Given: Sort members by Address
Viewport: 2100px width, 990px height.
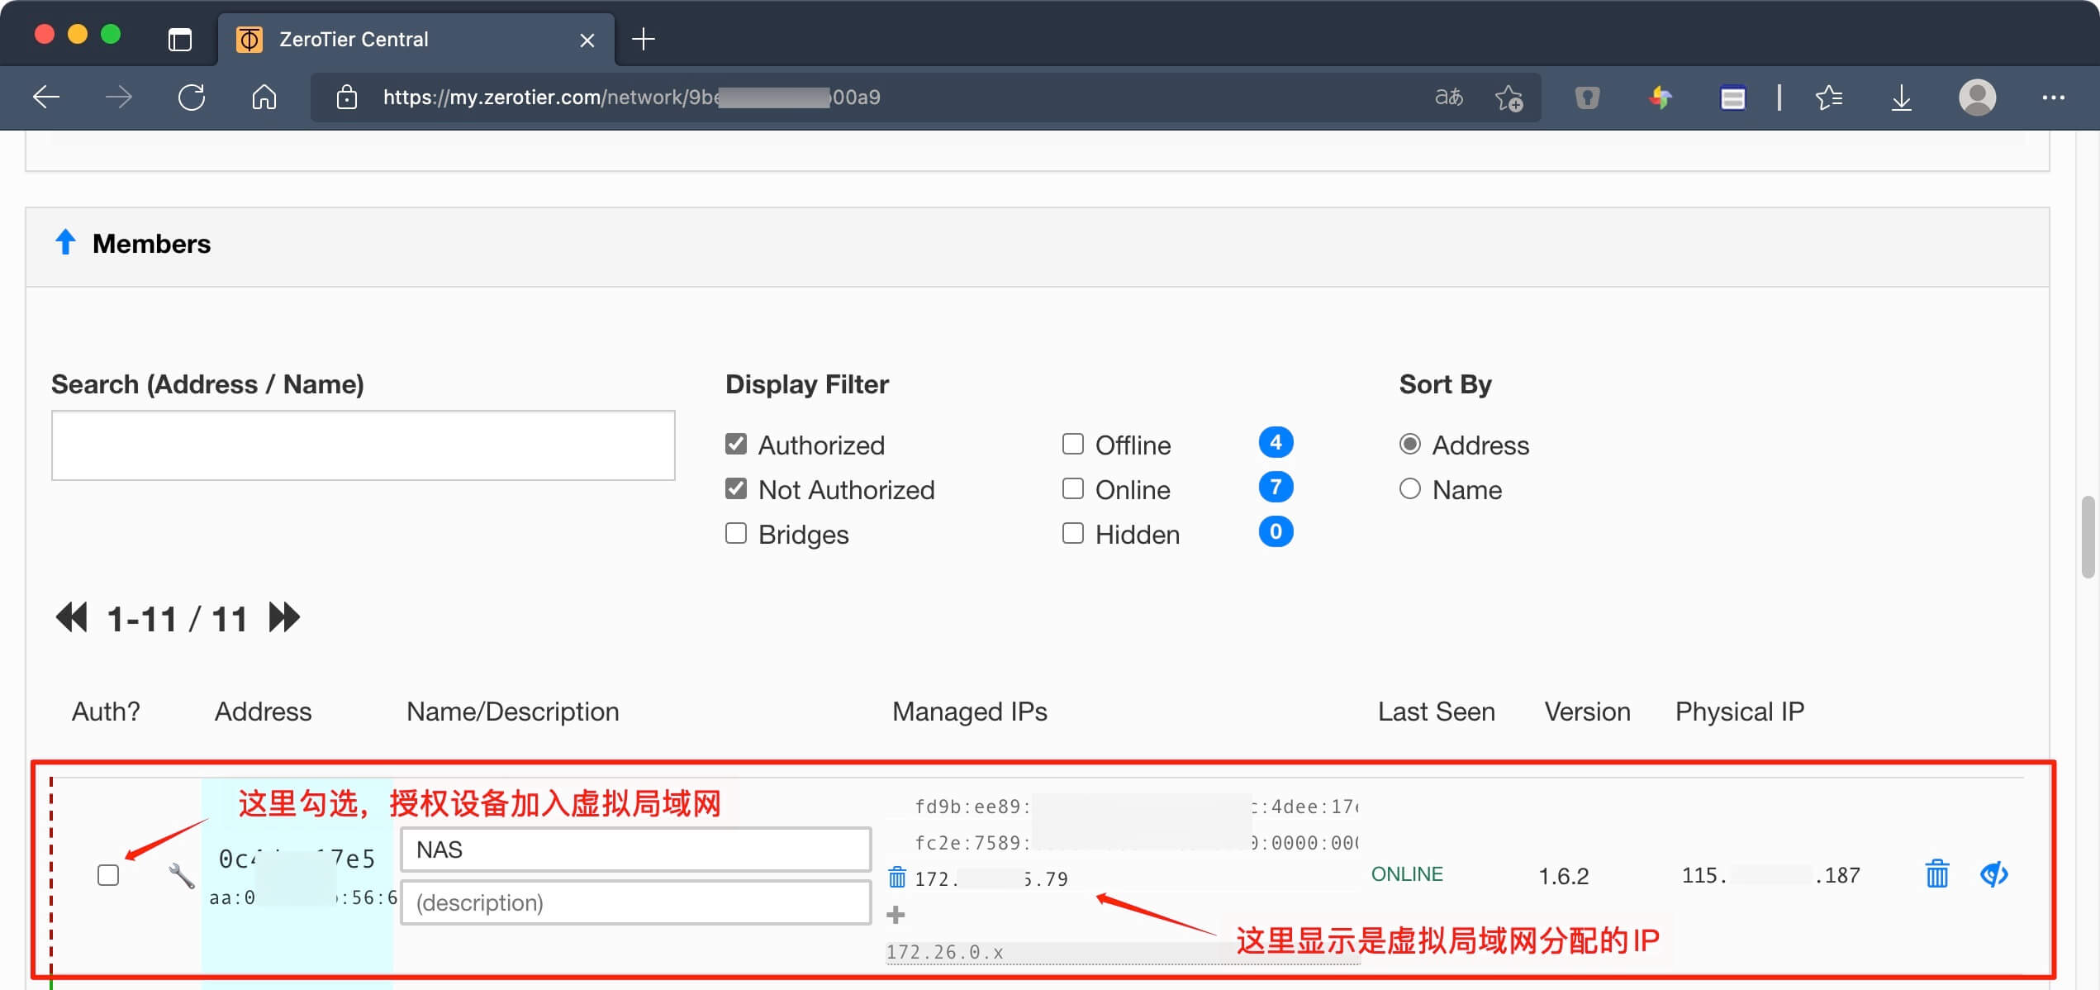Looking at the screenshot, I should [x=1410, y=445].
